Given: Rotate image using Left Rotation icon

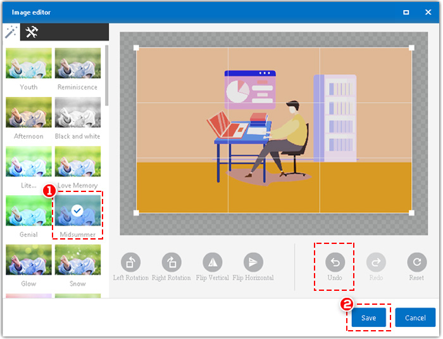Looking at the screenshot, I should tap(131, 262).
